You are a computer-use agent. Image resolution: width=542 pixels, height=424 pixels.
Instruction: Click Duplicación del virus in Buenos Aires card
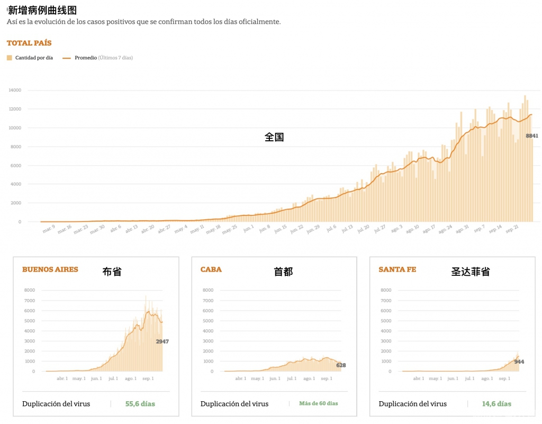(x=56, y=404)
